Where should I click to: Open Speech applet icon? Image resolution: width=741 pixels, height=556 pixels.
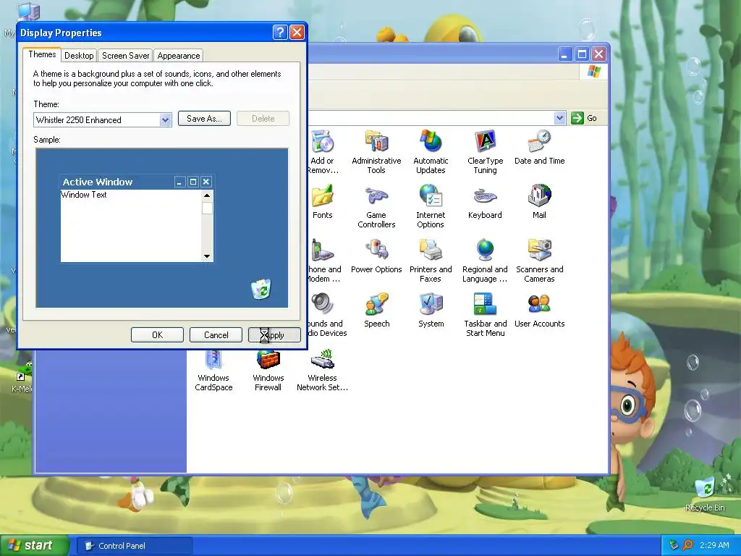coord(376,305)
